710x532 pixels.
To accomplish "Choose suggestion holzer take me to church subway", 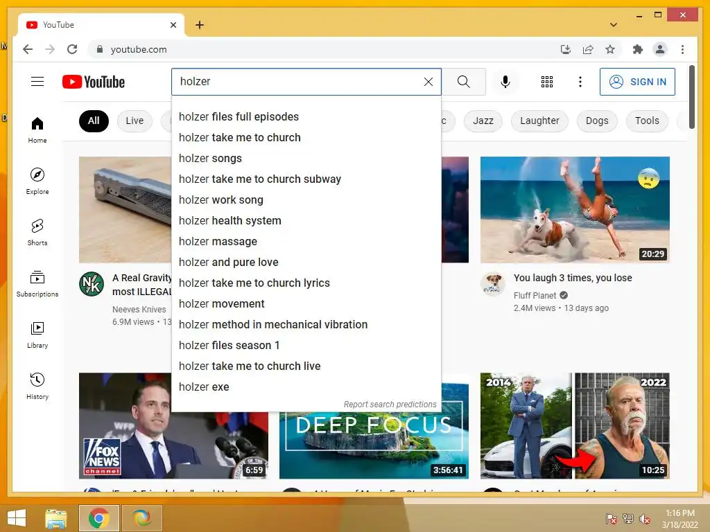I will pyautogui.click(x=306, y=179).
